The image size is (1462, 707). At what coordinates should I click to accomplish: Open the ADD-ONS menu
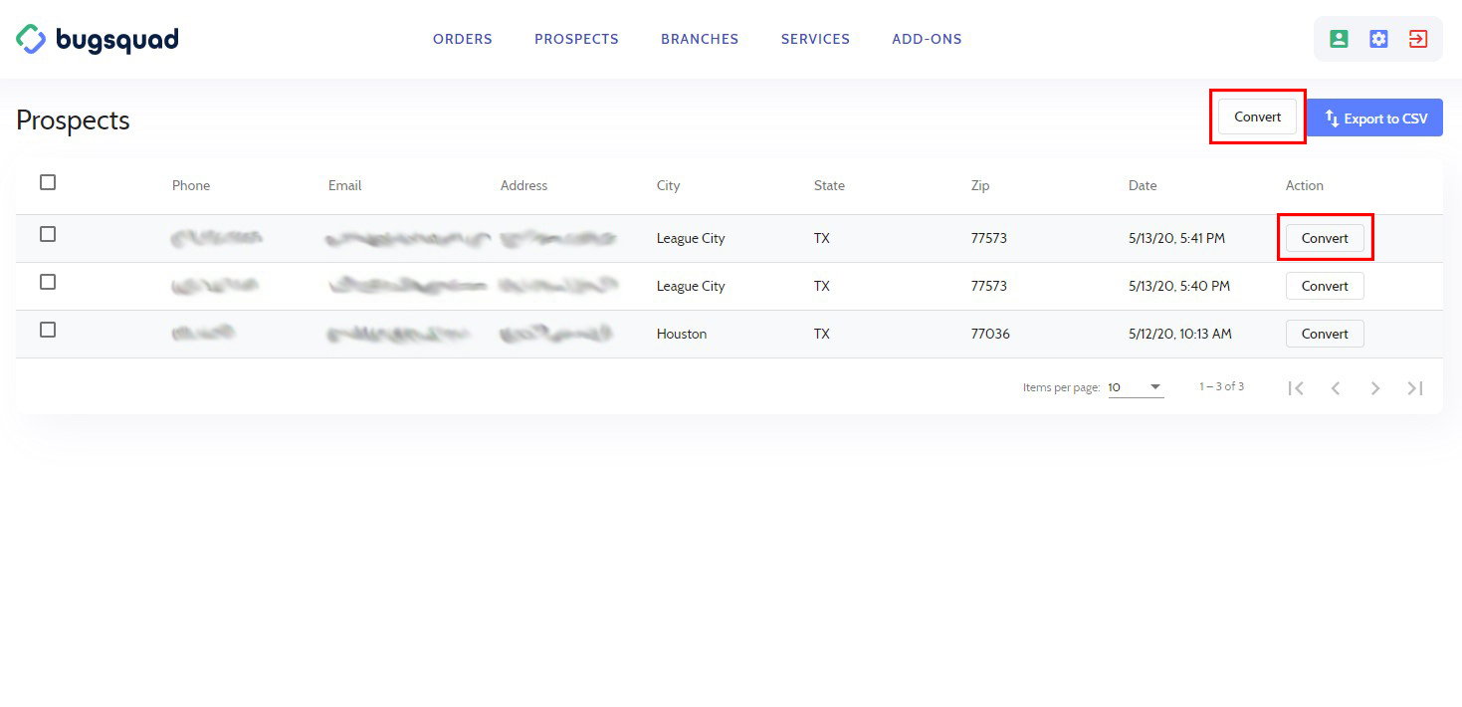tap(927, 40)
